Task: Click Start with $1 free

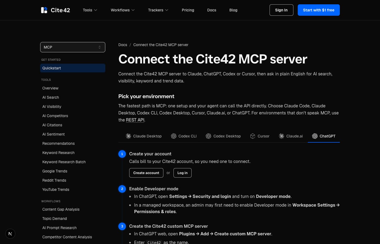Action: pos(319,10)
